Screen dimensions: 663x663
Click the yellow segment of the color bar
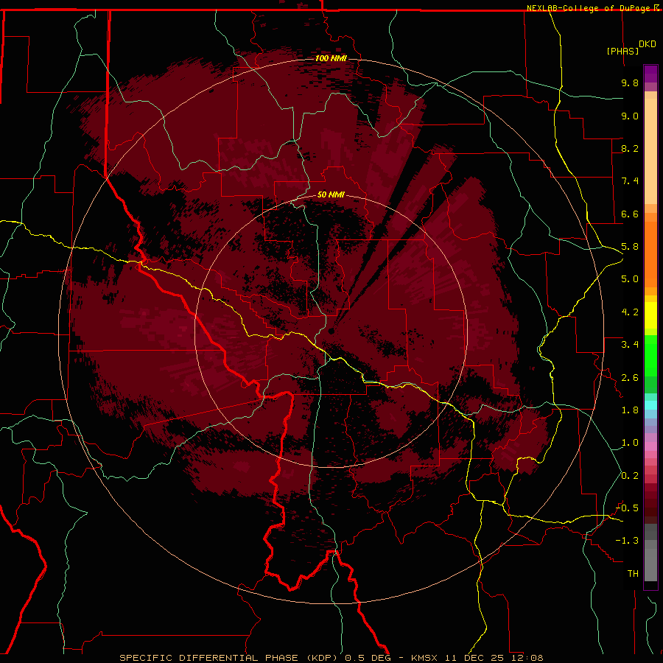[650, 315]
